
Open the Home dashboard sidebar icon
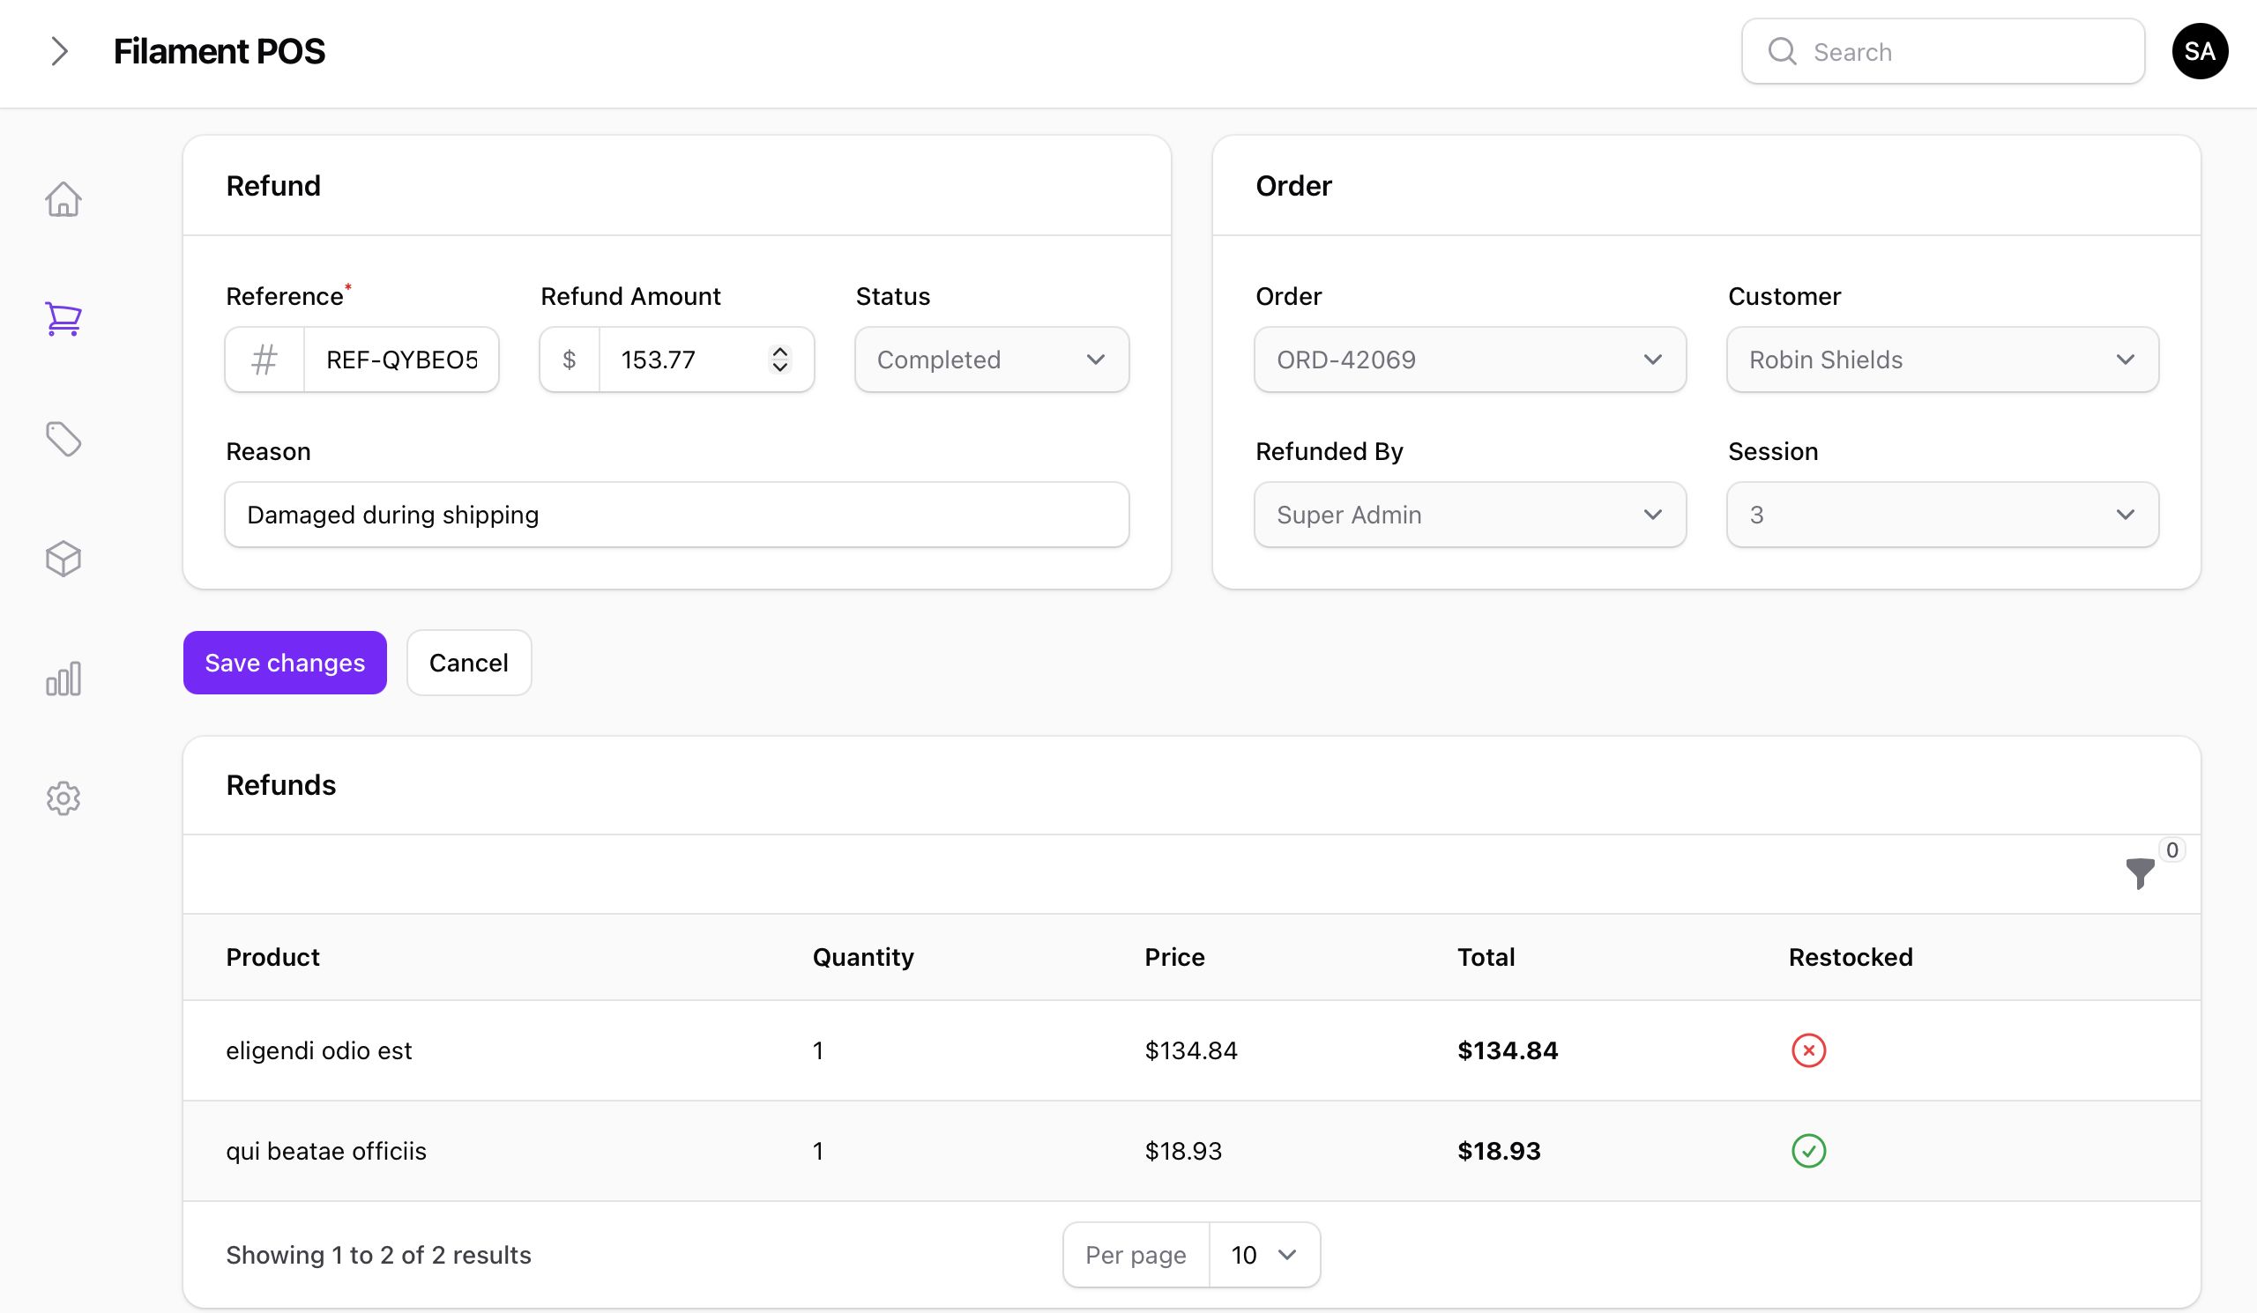(63, 198)
